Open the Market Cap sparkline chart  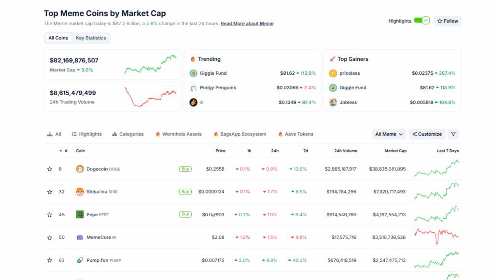click(x=150, y=64)
